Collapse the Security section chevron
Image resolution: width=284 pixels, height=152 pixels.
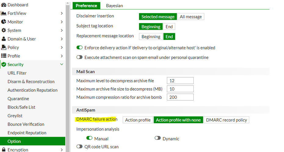pos(62,65)
